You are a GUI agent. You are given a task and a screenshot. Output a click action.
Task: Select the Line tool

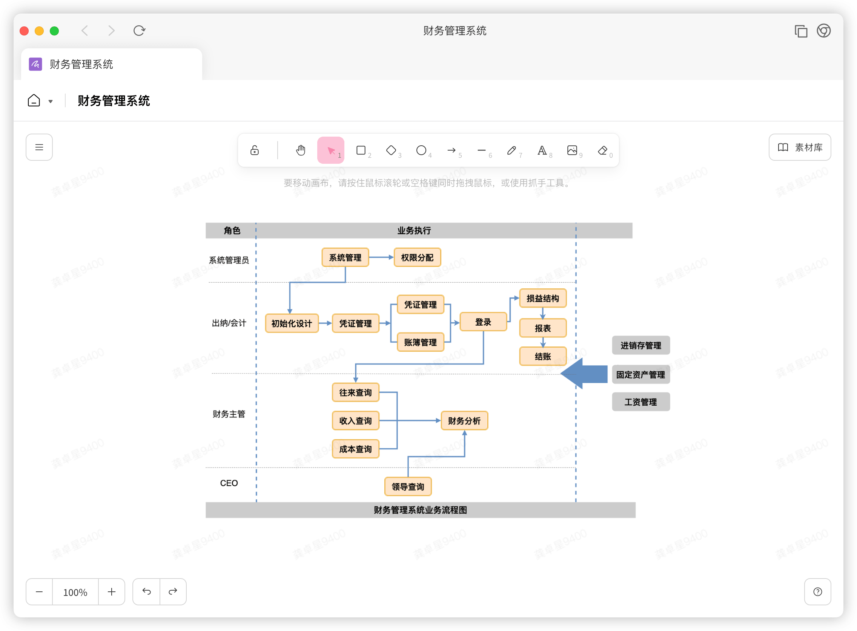point(481,150)
